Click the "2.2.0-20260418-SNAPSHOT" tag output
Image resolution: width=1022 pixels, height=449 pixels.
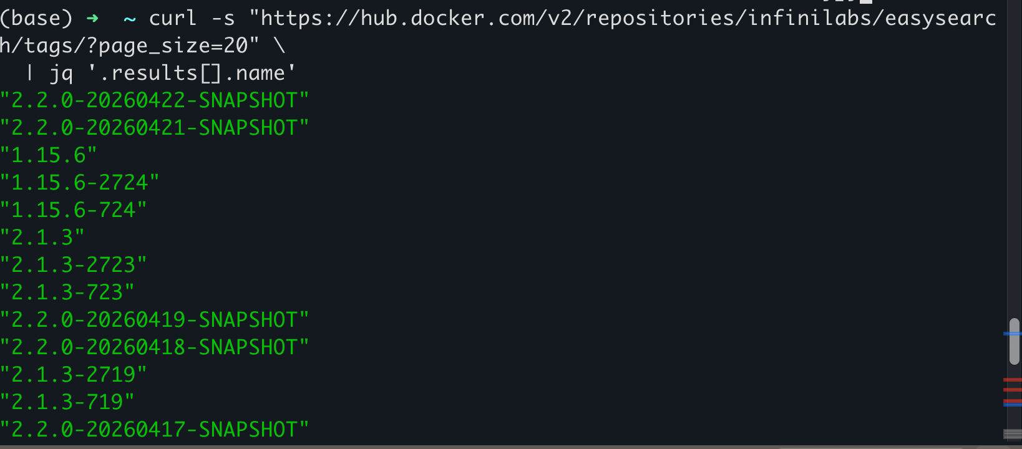coord(154,347)
